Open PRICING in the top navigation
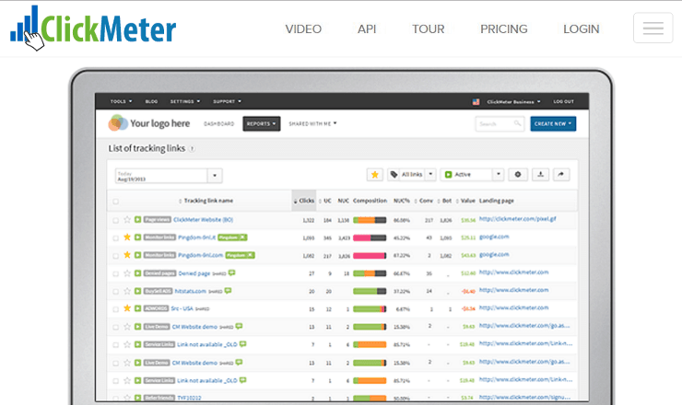The height and width of the screenshot is (405, 682). click(504, 29)
